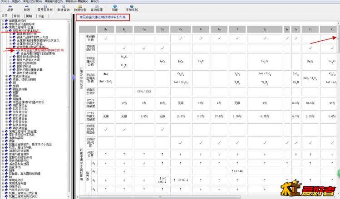
Task: Click the book icon beside 生铁及铁合金
Action: (10, 76)
